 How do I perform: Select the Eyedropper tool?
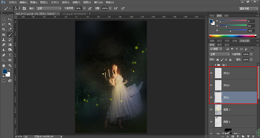pos(10,29)
